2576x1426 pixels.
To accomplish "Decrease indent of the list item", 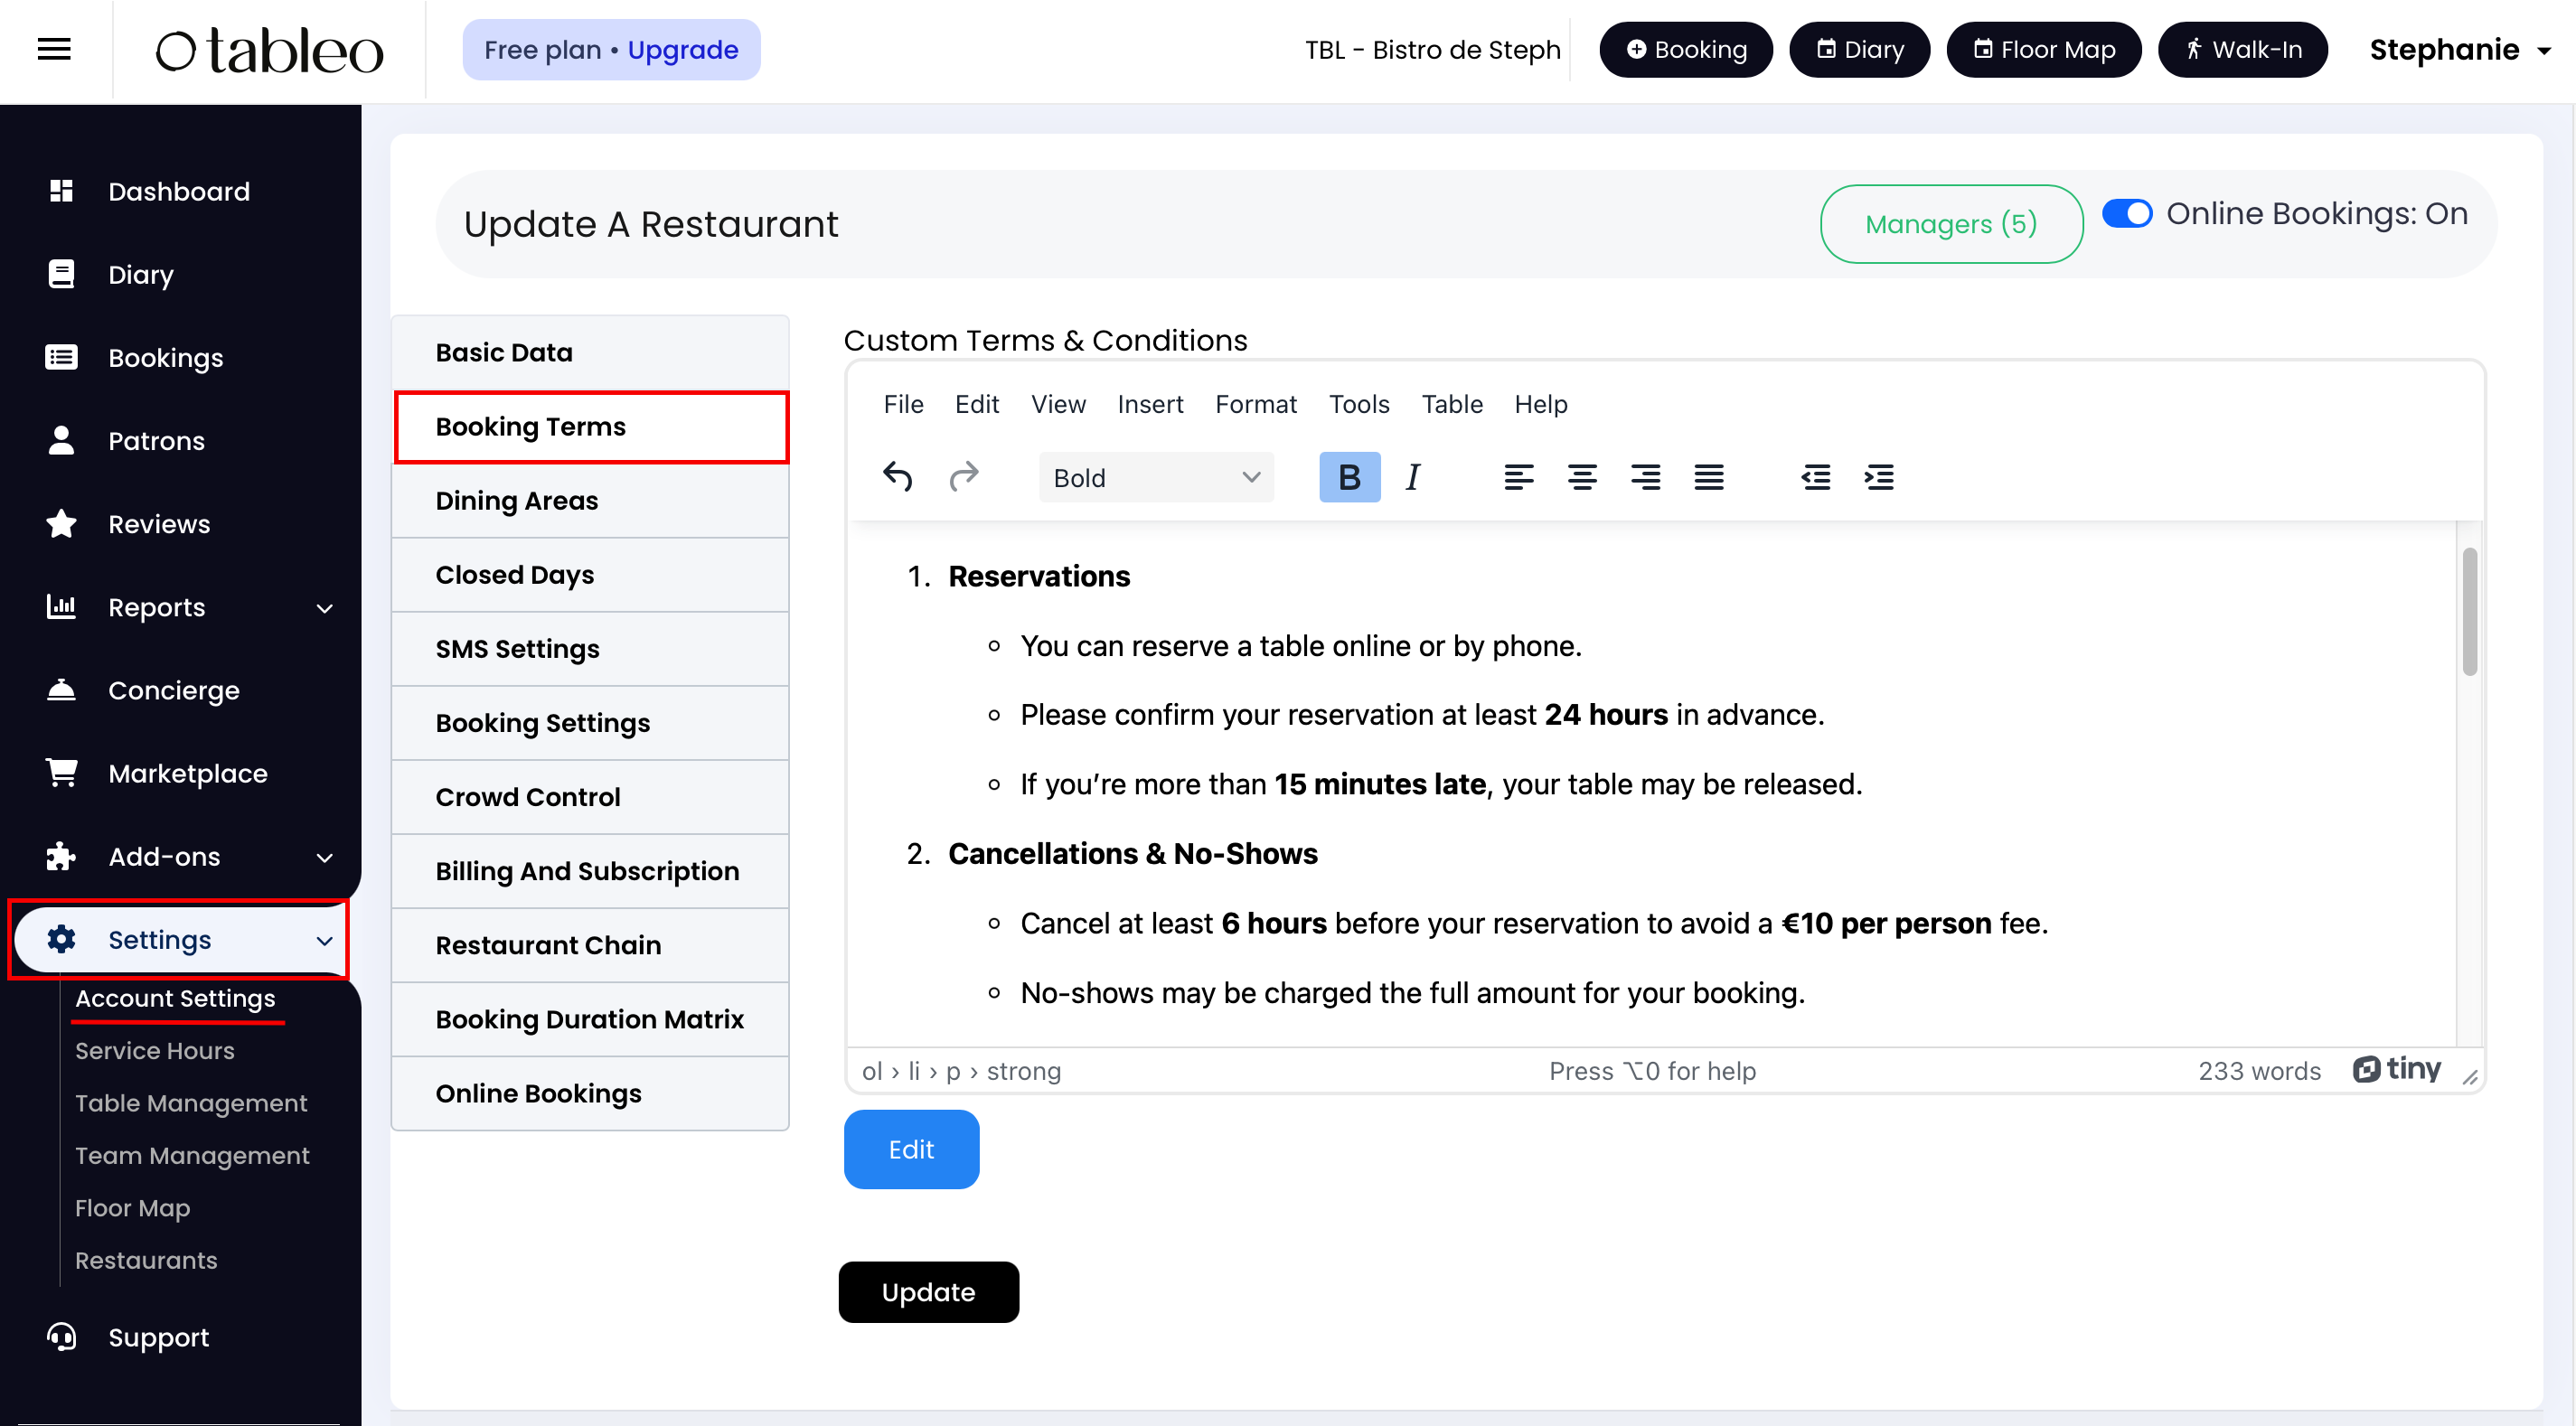I will pyautogui.click(x=1815, y=477).
